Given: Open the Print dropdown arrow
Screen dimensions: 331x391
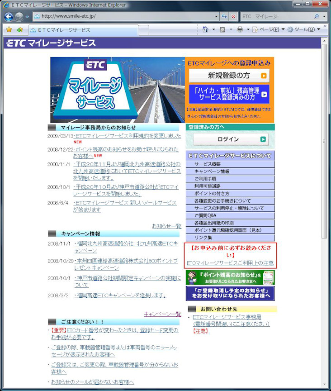Looking at the screenshot, I should tap(248, 29).
